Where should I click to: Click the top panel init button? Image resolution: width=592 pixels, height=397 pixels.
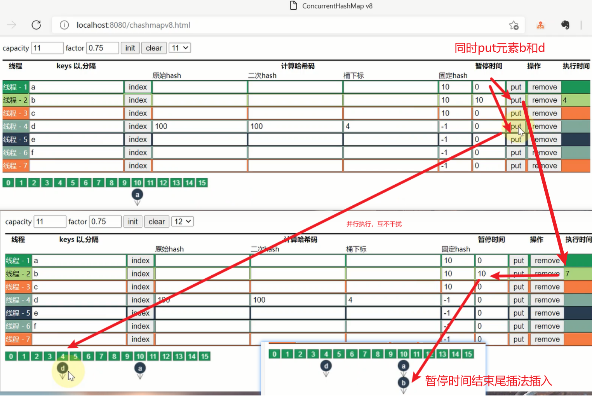click(130, 48)
